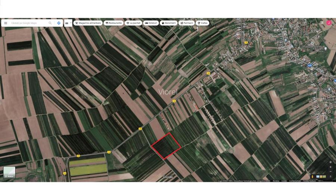Open the Google apps grid
The image size is (336, 189).
tap(322, 23)
